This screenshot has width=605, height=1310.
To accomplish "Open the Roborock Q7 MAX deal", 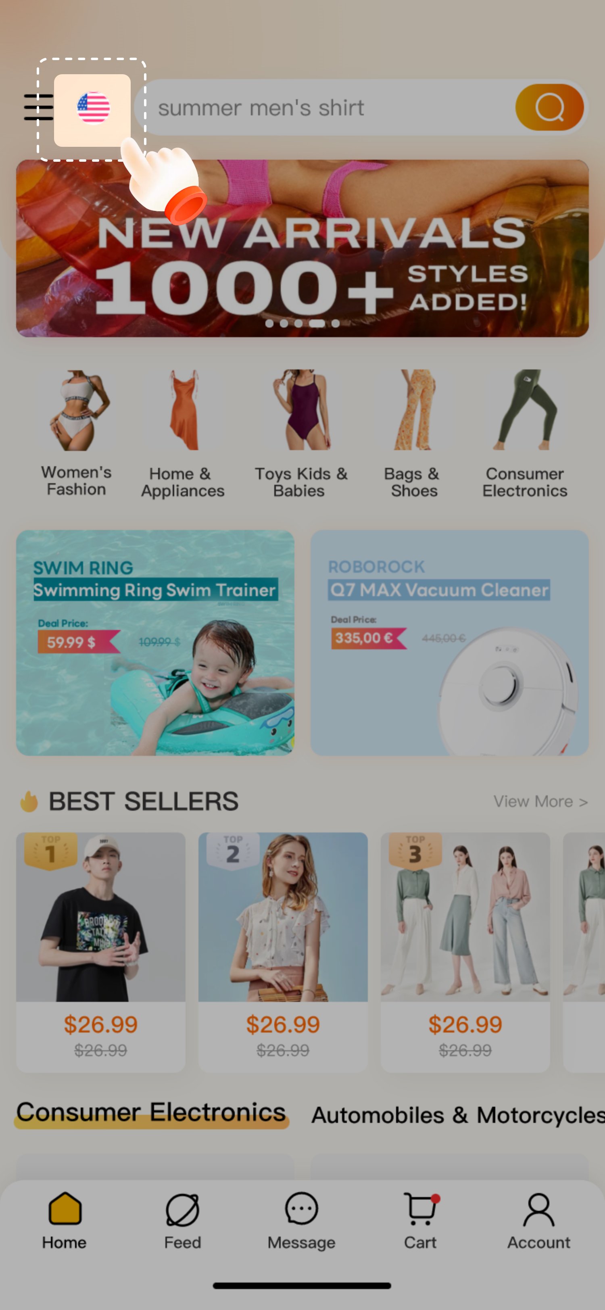I will pos(449,643).
